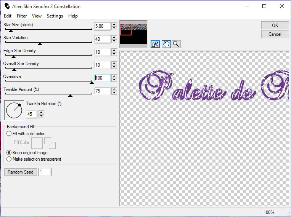Click the OK button
Screen dimensions: 291x217
pos(275,26)
